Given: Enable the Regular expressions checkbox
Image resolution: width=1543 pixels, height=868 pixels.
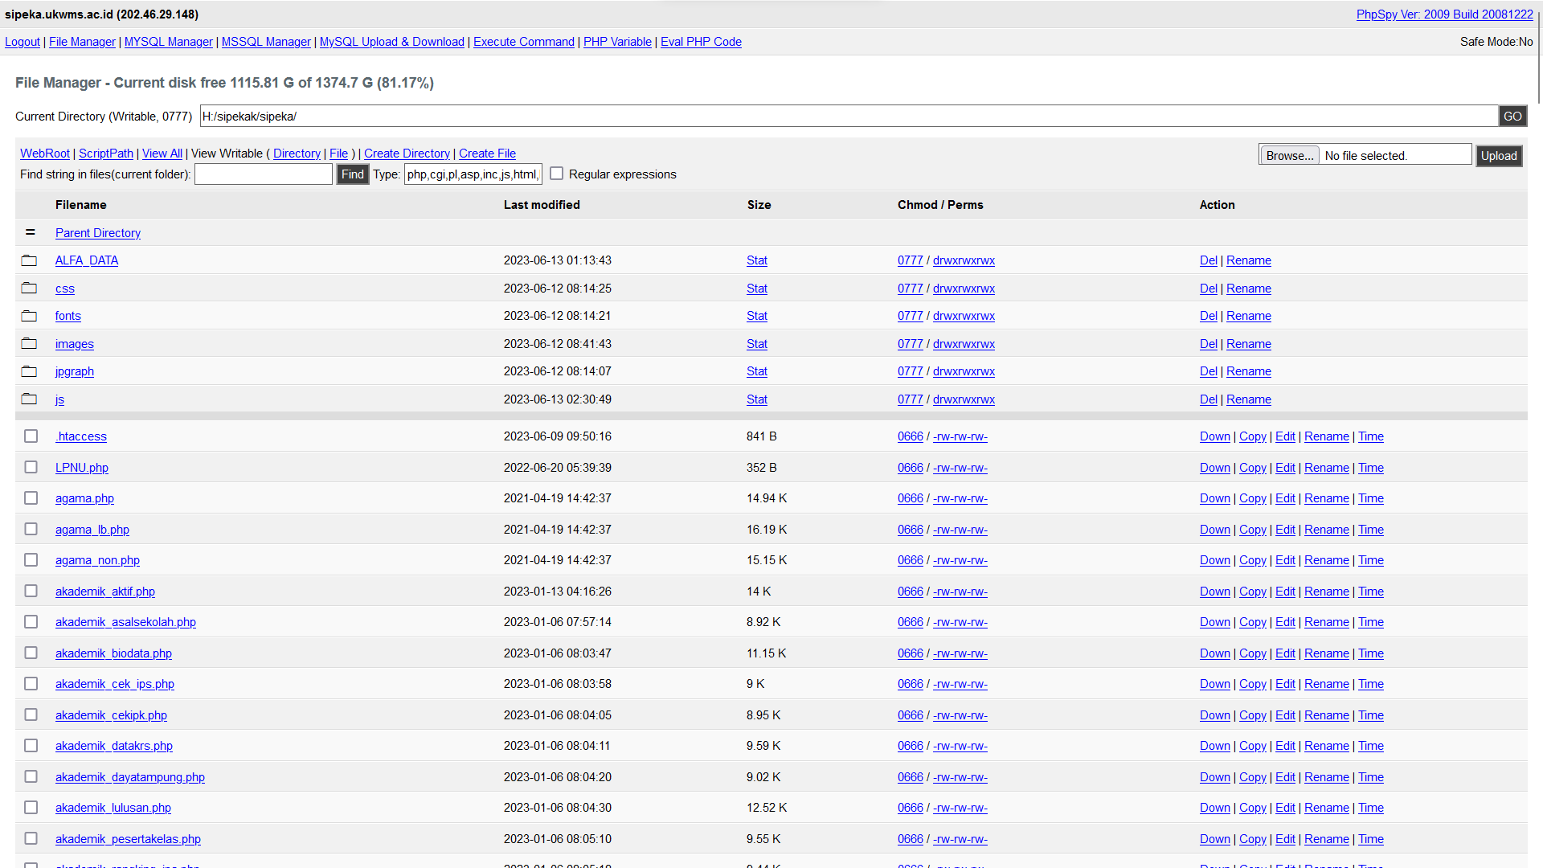Looking at the screenshot, I should 556,174.
